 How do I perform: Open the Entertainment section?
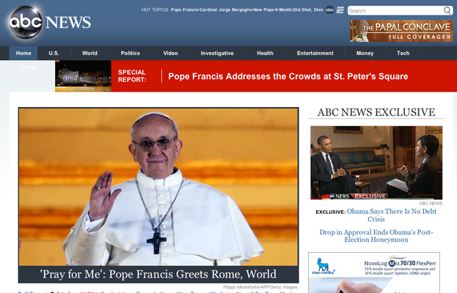click(x=315, y=53)
